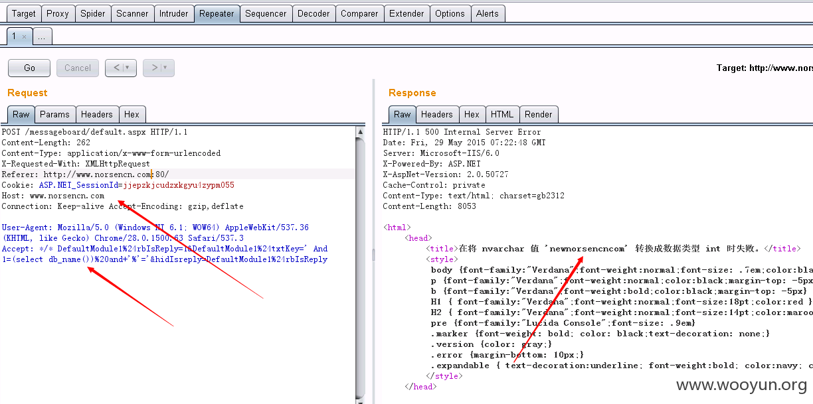Click the Target host label at top right
813x404 pixels.
pos(765,68)
